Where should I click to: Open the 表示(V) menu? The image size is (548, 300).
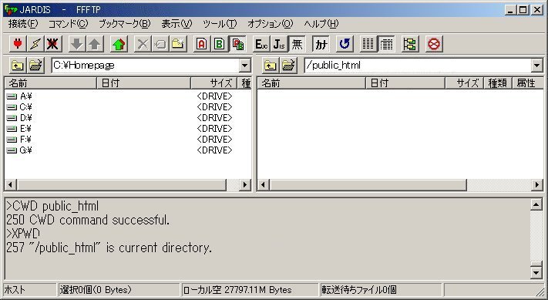point(177,24)
